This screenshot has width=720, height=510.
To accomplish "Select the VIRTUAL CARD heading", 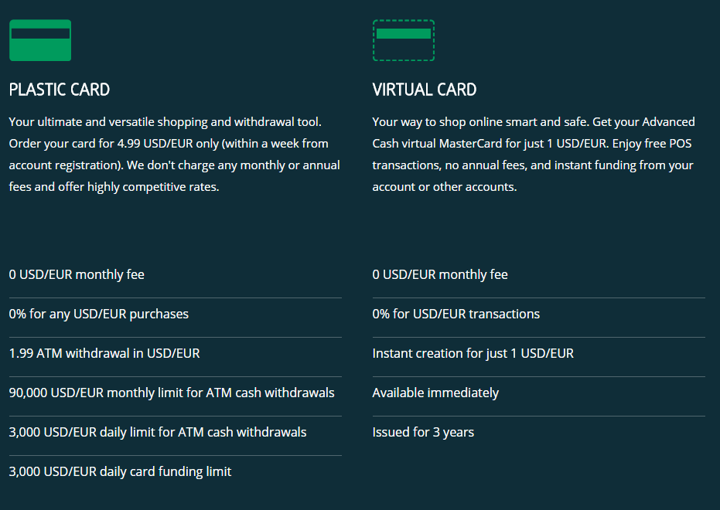I will tap(425, 90).
